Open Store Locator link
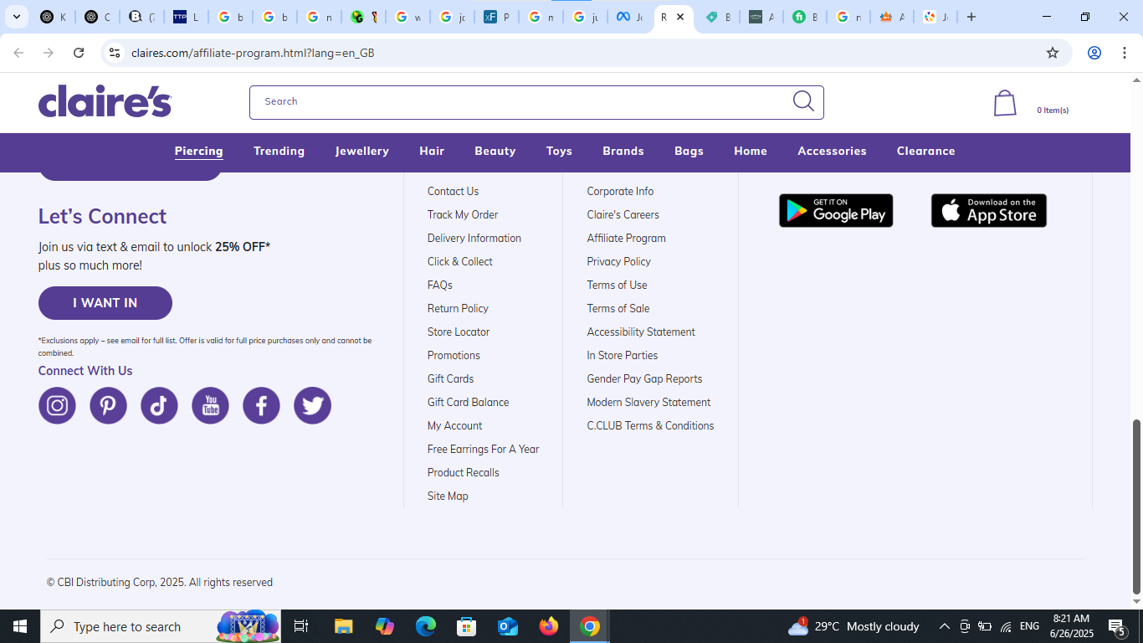The image size is (1143, 643). (459, 332)
